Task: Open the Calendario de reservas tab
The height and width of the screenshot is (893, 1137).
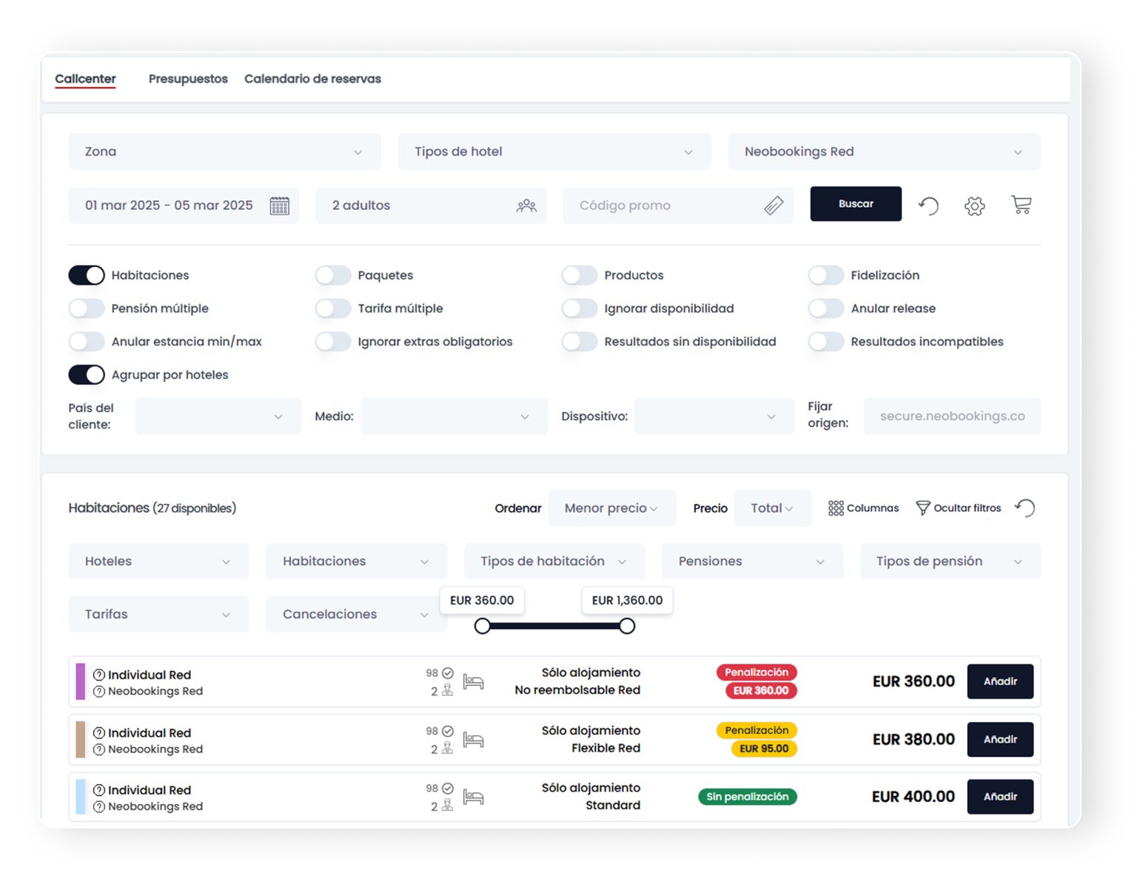Action: pos(312,78)
